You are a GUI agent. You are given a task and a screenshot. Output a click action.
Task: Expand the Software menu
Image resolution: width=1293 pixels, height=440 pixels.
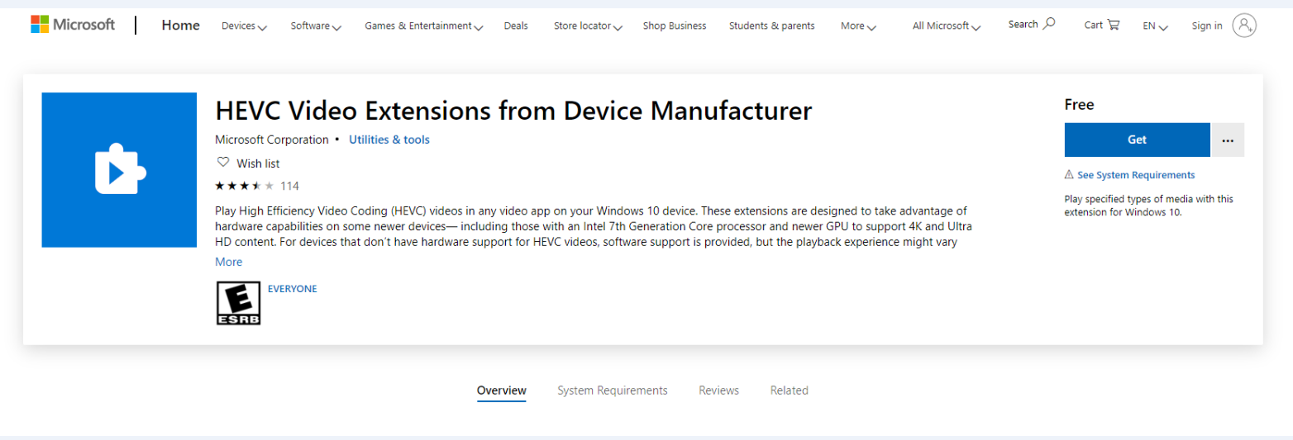coord(316,26)
